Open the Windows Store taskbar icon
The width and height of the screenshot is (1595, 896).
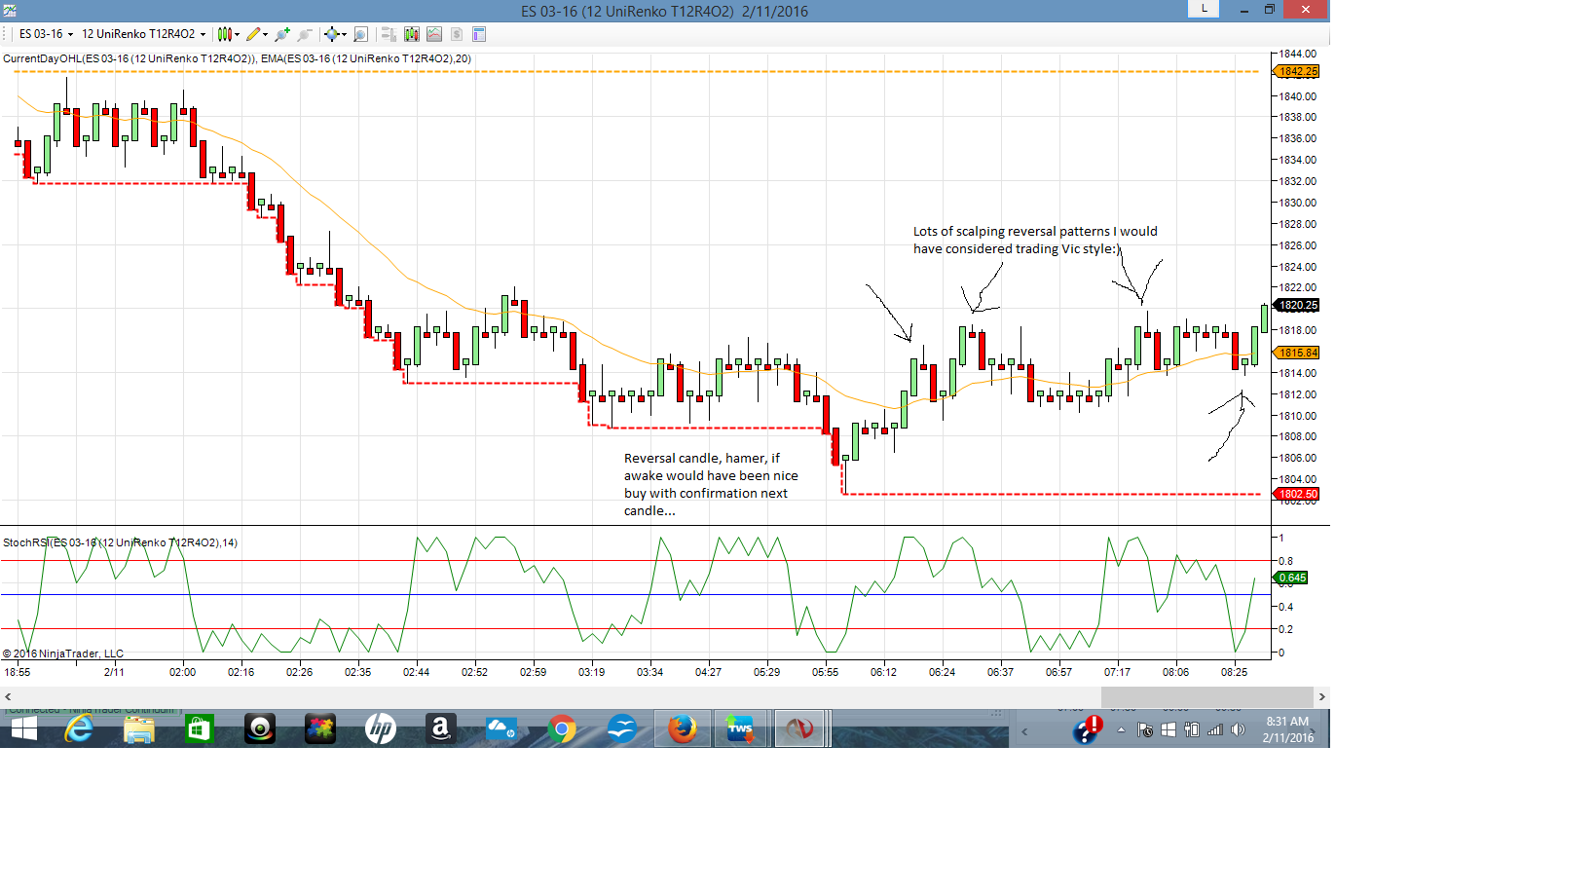[200, 729]
